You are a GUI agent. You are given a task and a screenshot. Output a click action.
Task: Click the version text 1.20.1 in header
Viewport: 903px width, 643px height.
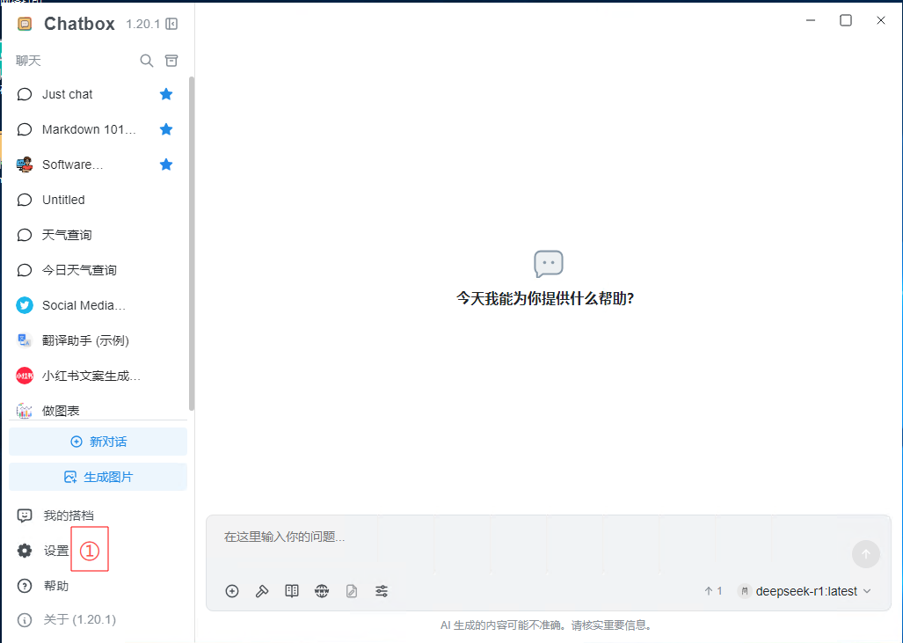(x=142, y=24)
